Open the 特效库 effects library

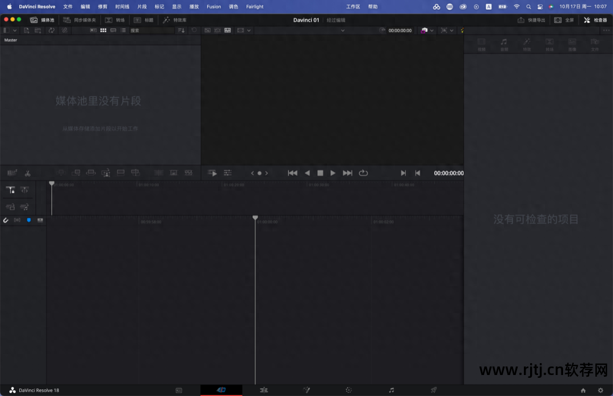(175, 20)
